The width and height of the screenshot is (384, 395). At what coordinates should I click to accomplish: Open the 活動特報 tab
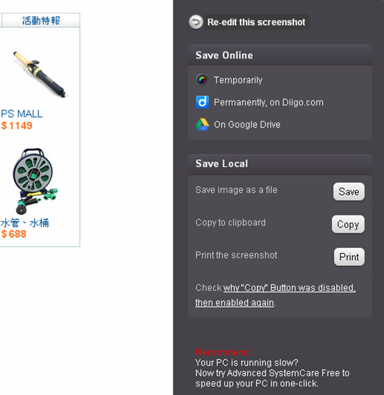coord(41,20)
